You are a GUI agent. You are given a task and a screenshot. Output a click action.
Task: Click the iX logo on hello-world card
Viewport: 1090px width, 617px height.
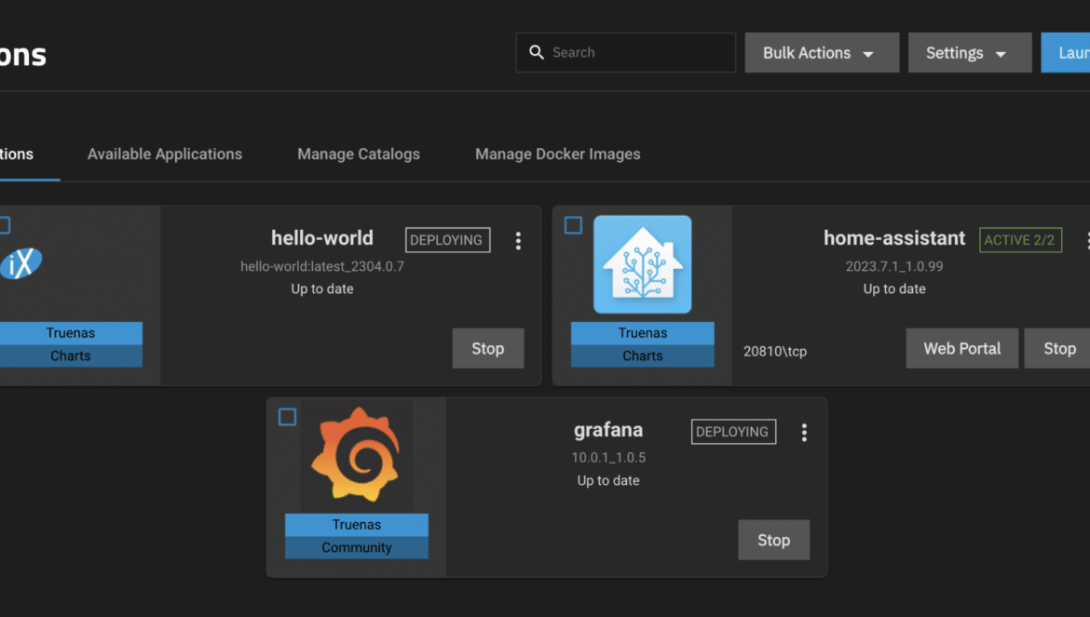pyautogui.click(x=20, y=263)
